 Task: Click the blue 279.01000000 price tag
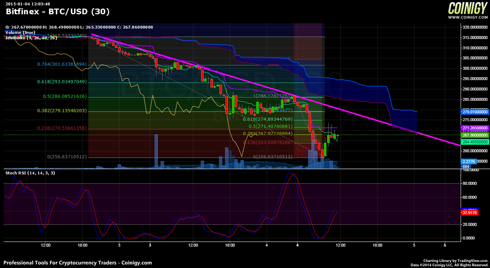click(475, 111)
